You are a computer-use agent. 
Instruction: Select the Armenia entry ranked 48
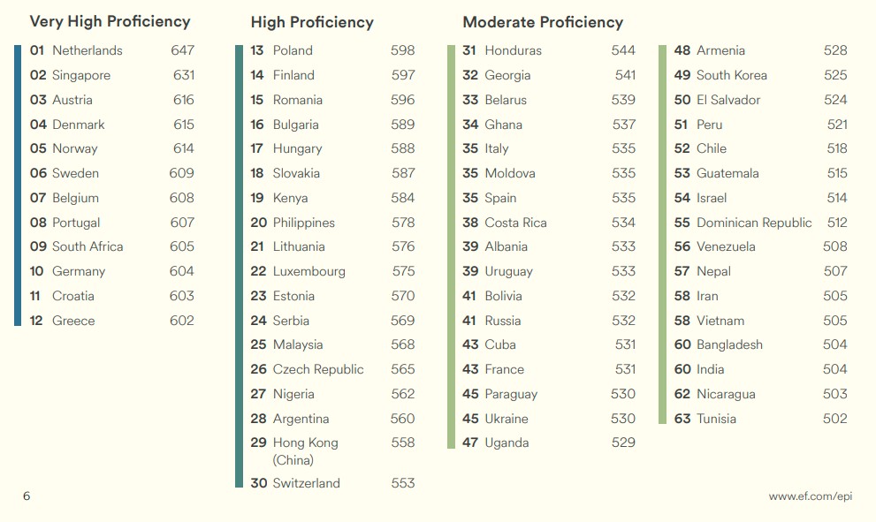click(720, 50)
